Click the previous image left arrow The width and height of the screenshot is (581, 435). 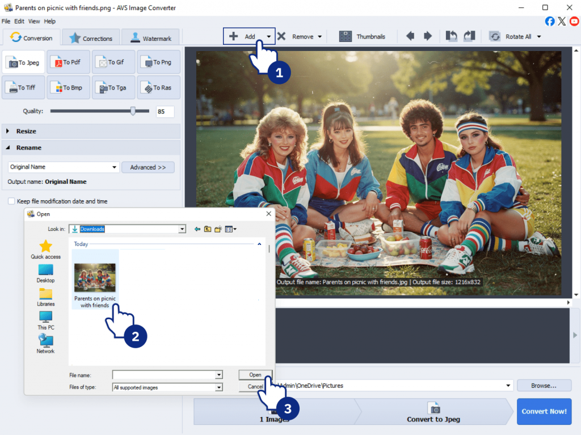410,36
